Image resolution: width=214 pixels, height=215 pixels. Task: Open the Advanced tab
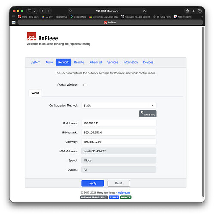[x=96, y=62]
